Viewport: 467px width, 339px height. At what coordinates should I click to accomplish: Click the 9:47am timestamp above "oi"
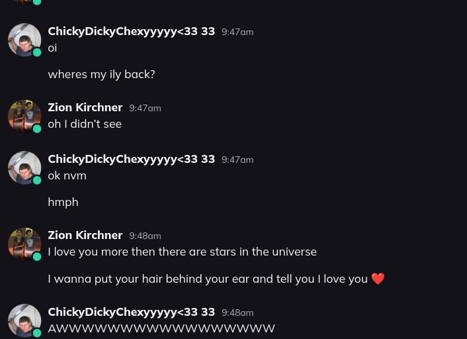coord(237,32)
